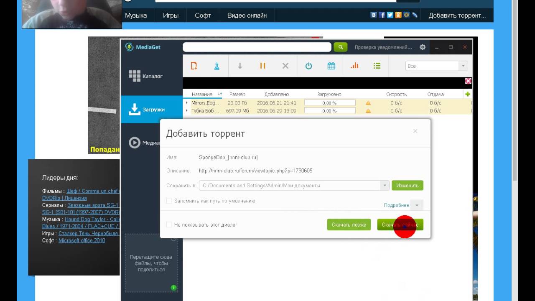The height and width of the screenshot is (301, 535).
Task: Sort by Название column header
Action: point(202,94)
